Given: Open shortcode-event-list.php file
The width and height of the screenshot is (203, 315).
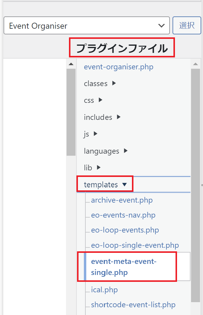Looking at the screenshot, I should (x=133, y=305).
